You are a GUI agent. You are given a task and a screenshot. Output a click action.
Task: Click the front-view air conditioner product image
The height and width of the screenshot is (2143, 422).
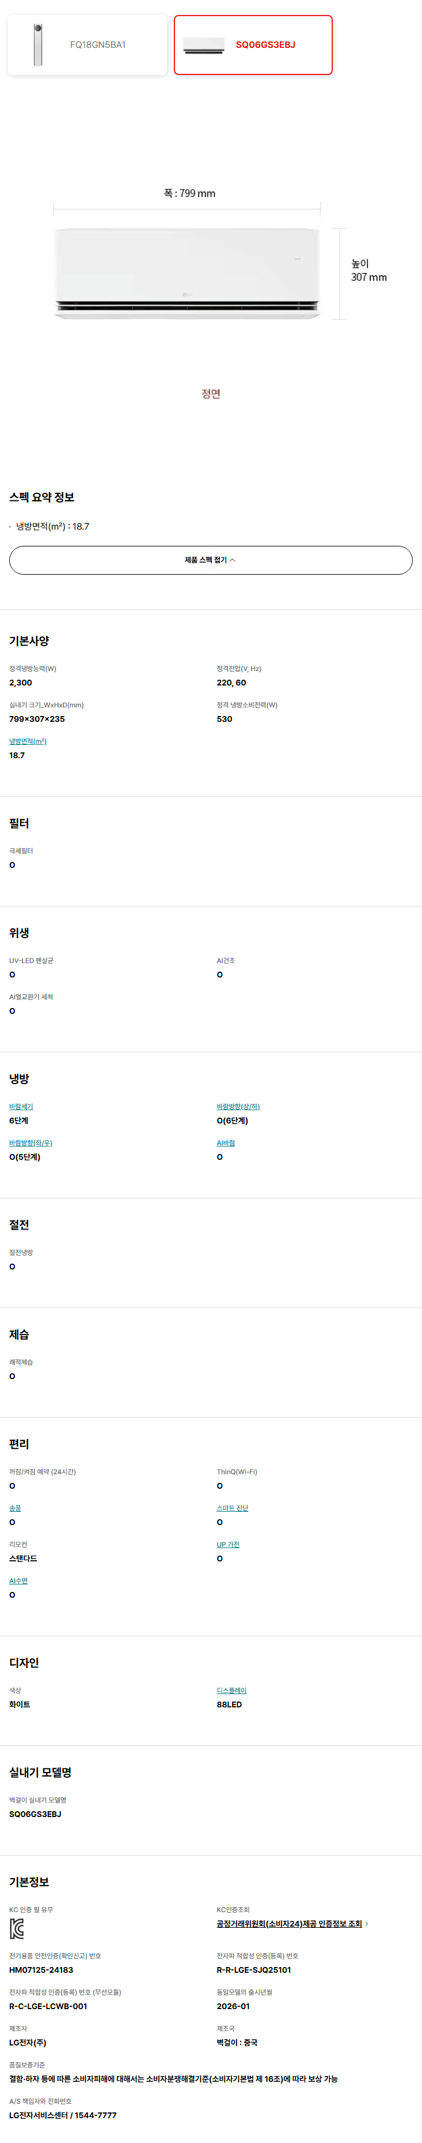tap(187, 273)
